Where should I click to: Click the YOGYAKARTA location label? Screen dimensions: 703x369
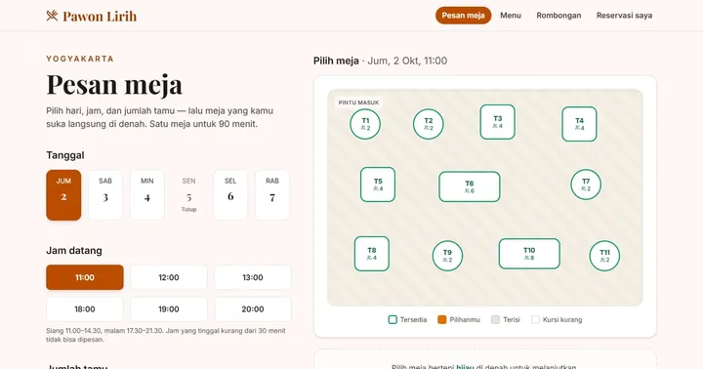pyautogui.click(x=80, y=59)
